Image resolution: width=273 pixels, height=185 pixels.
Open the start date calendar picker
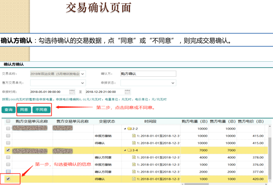pos(72,92)
